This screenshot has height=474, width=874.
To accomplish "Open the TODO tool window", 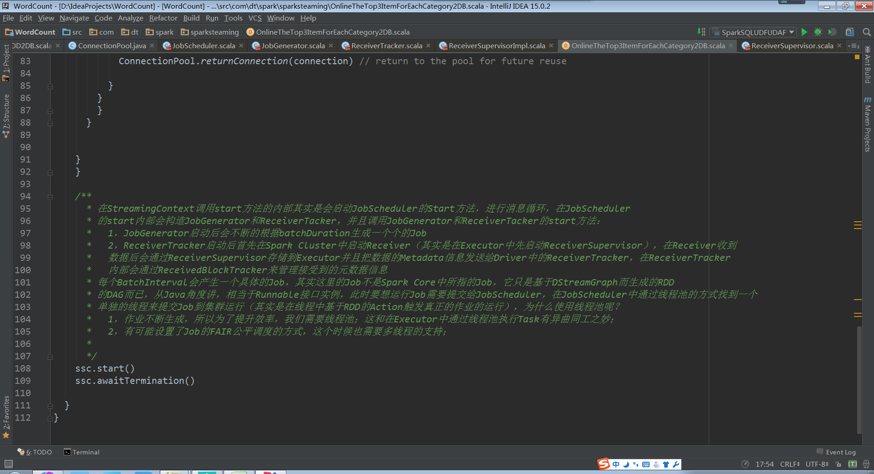I will pyautogui.click(x=35, y=452).
